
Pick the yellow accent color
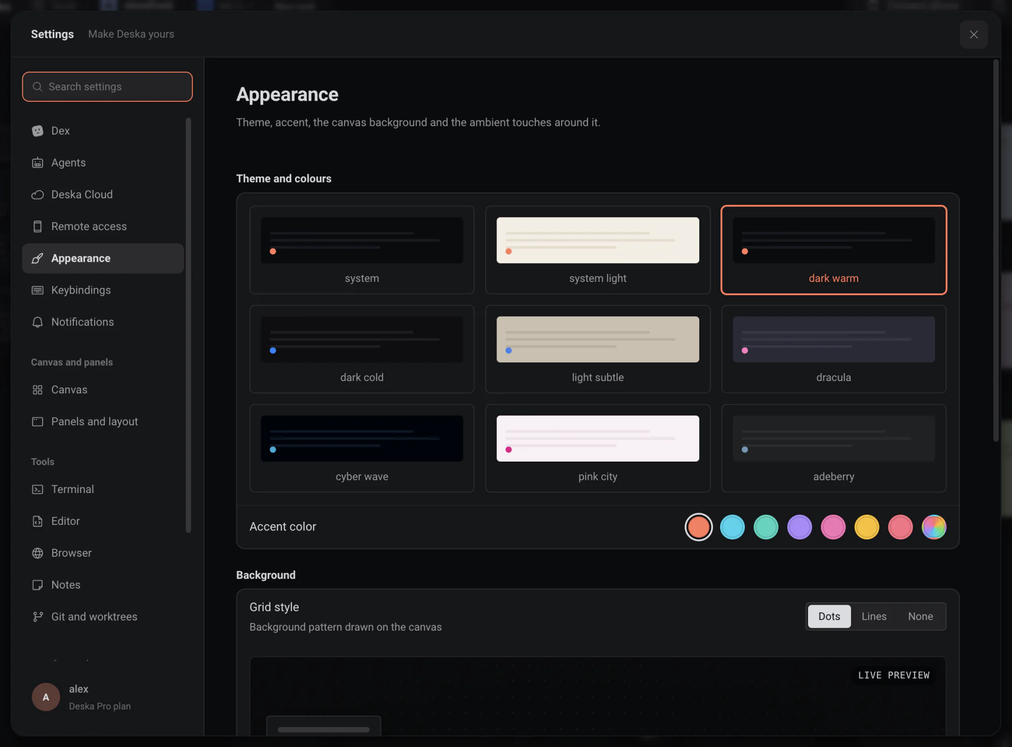867,527
